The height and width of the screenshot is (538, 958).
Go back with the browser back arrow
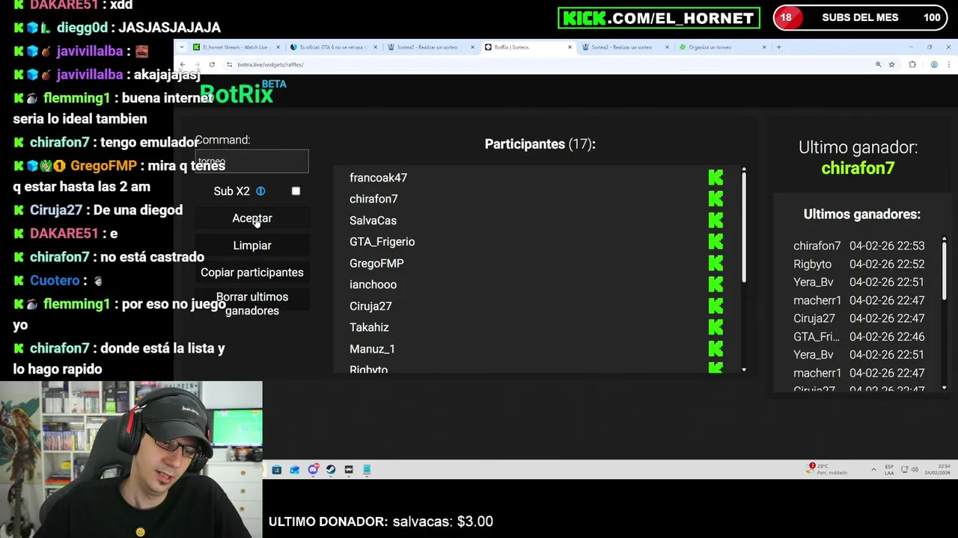click(x=182, y=64)
